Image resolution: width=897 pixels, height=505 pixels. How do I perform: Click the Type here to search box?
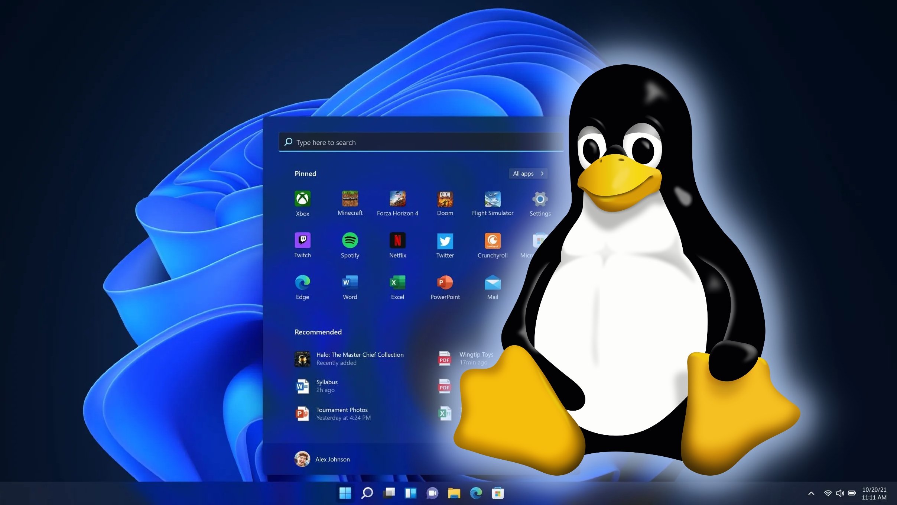(x=421, y=142)
